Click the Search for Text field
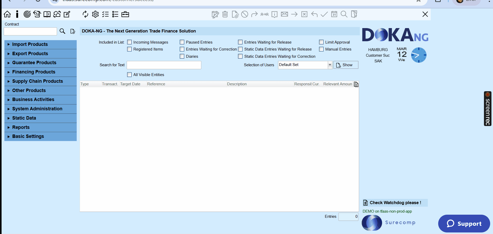493x234 pixels. 164,65
